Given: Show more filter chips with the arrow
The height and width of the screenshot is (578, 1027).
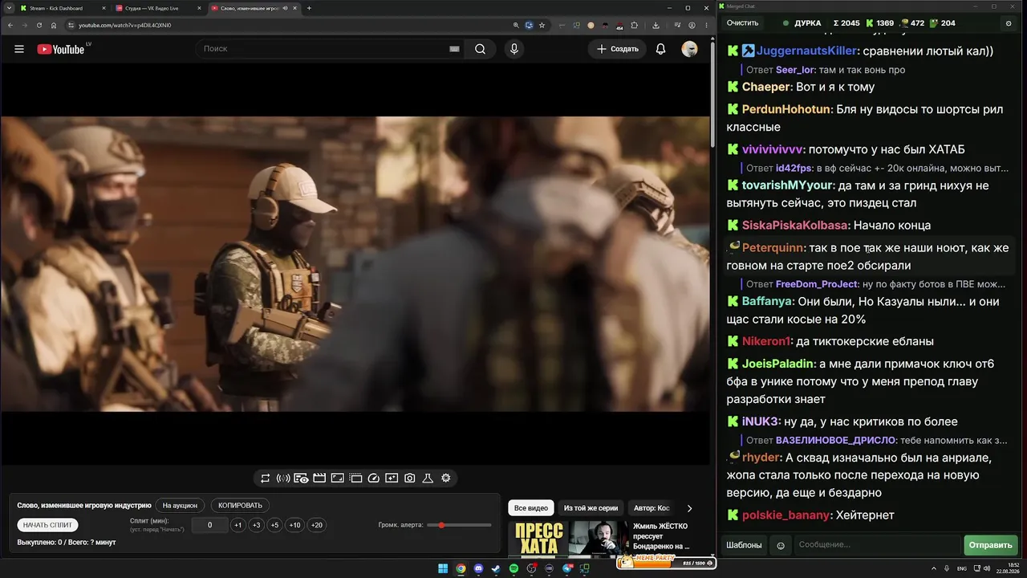Looking at the screenshot, I should 689,508.
